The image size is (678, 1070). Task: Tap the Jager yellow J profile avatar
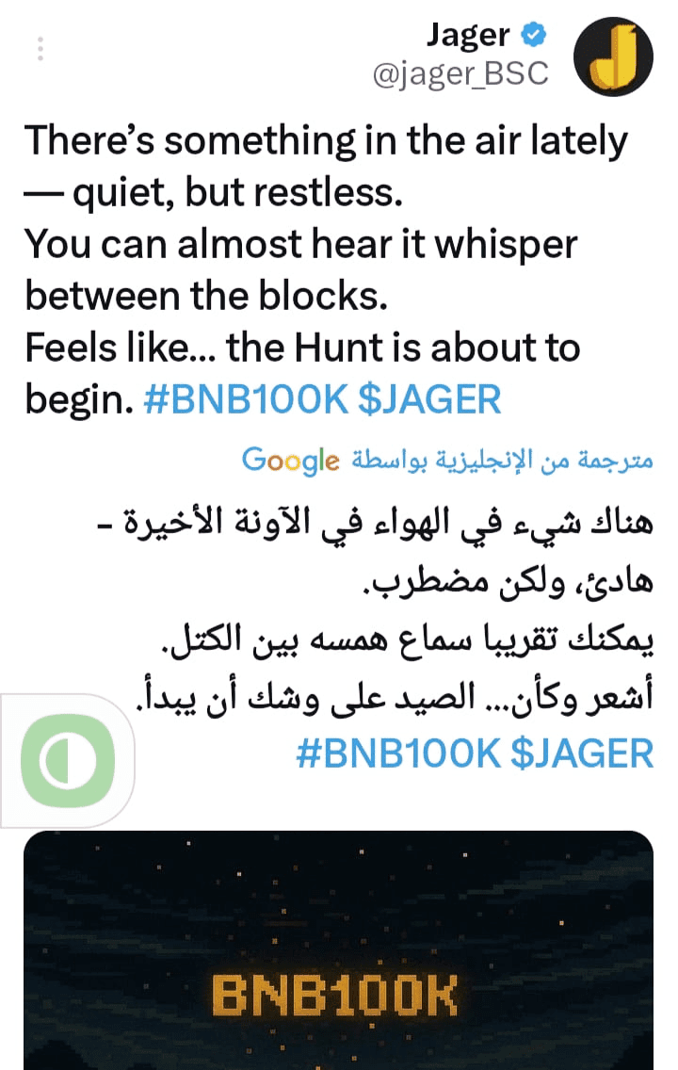point(613,57)
